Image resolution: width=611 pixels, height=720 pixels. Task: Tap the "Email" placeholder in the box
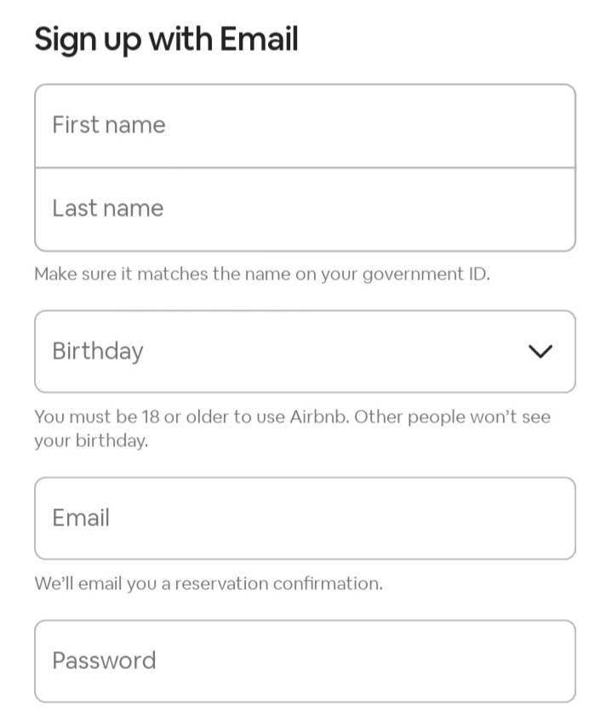(x=81, y=518)
